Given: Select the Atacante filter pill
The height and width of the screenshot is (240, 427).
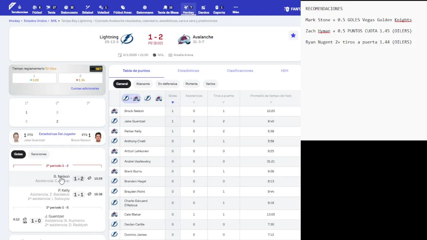Looking at the screenshot, I should coord(143,84).
